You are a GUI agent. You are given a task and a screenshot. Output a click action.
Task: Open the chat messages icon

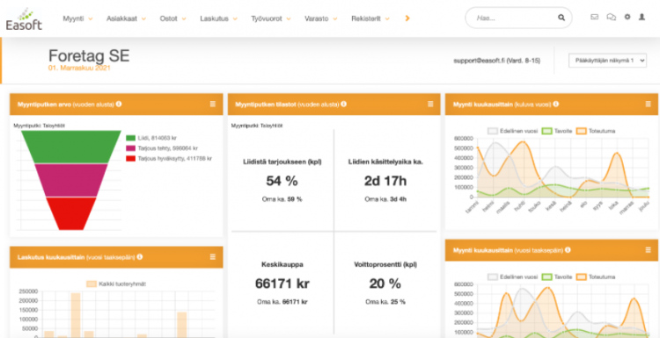click(612, 18)
